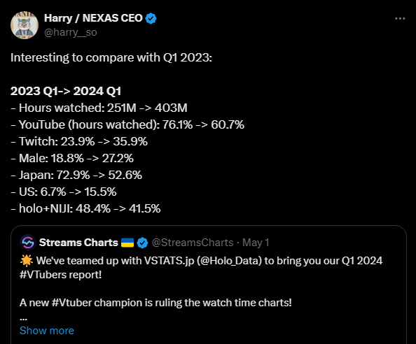Click the sun emoji starting the quoted tweet
Image resolution: width=416 pixels, height=344 pixels.
tap(27, 261)
